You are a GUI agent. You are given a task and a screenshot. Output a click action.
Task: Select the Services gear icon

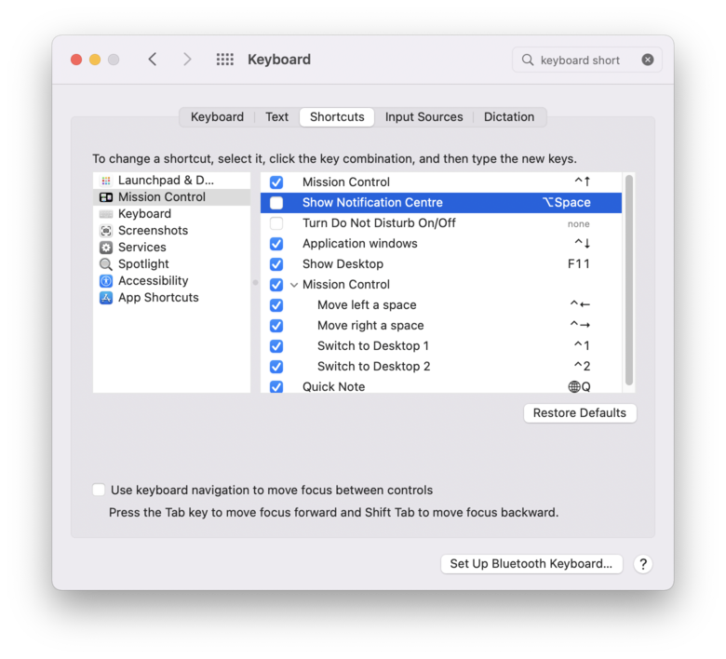coord(106,248)
